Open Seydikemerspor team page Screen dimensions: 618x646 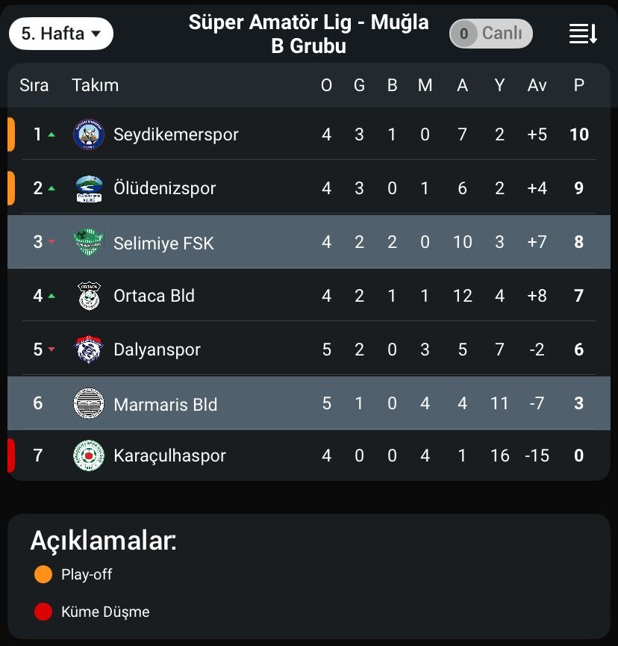point(176,134)
